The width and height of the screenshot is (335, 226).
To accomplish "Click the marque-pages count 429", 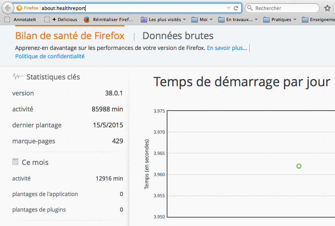I will [x=118, y=141].
